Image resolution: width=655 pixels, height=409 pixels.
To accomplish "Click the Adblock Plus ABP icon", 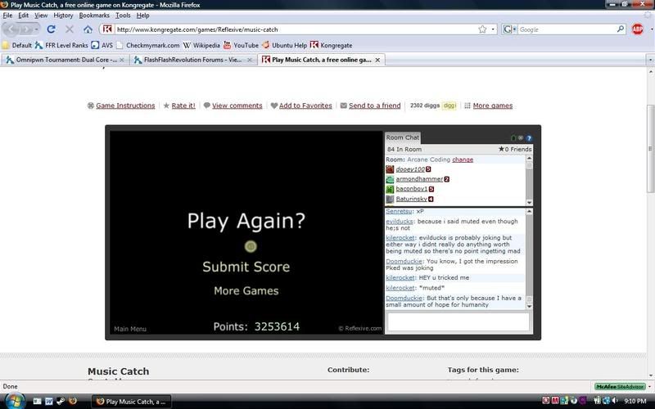I will [638, 29].
